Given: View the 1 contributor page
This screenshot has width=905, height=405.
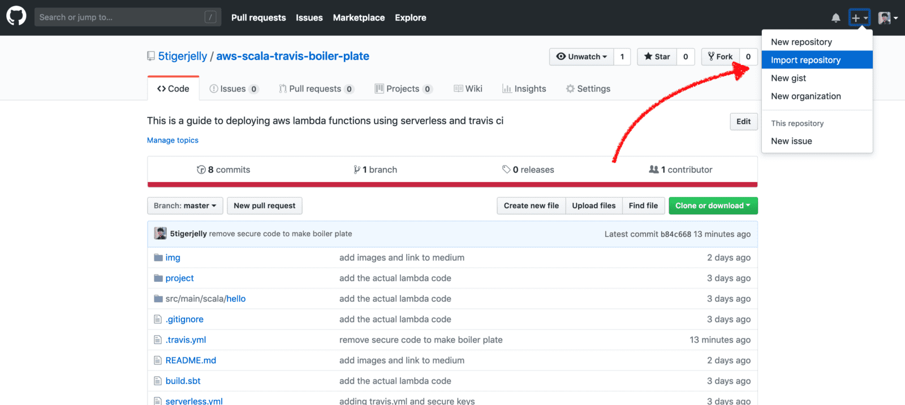Looking at the screenshot, I should tap(680, 170).
